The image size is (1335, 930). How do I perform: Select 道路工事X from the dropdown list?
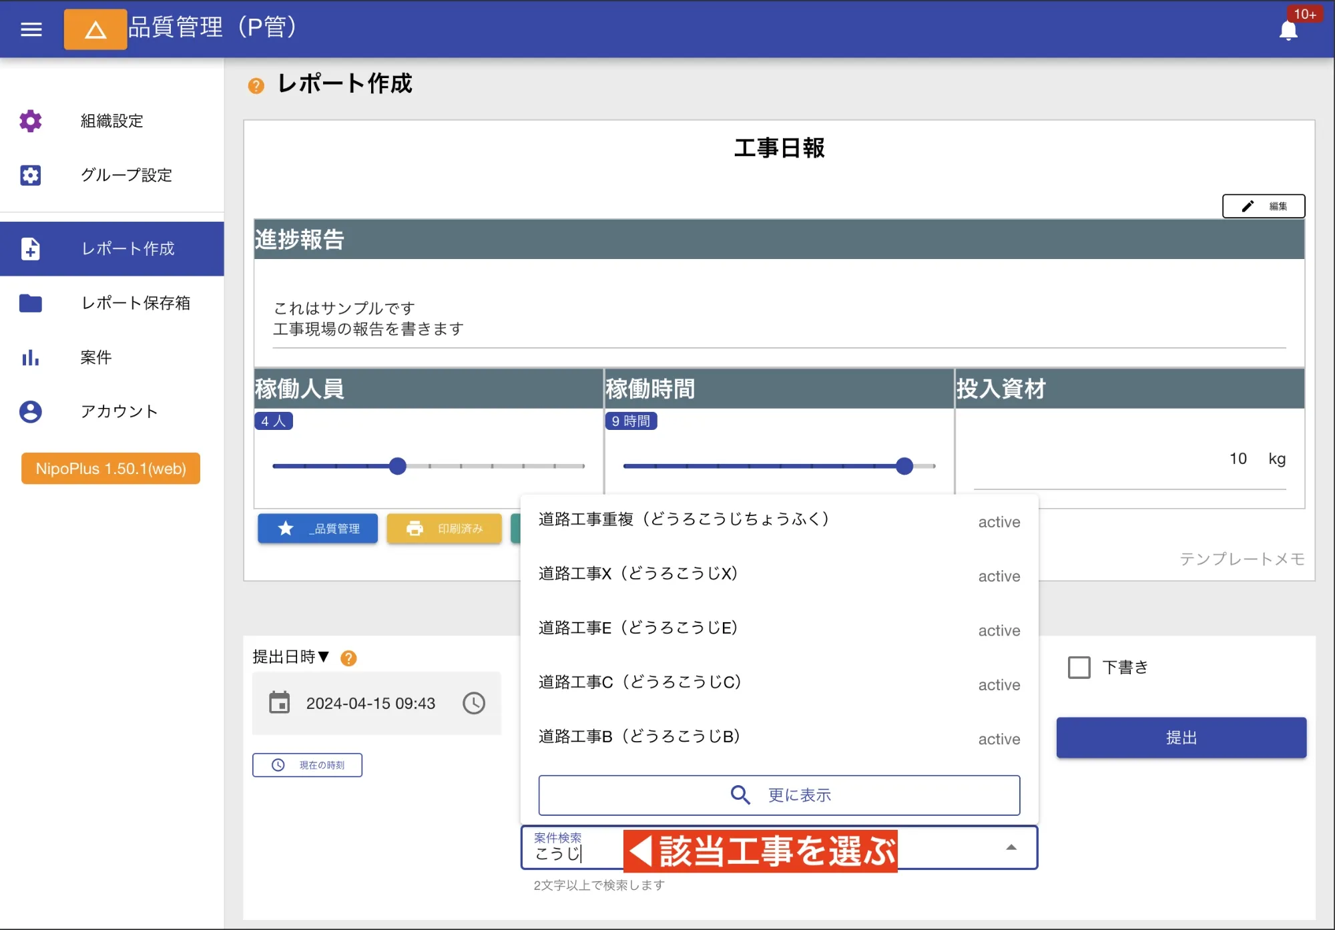pyautogui.click(x=637, y=573)
